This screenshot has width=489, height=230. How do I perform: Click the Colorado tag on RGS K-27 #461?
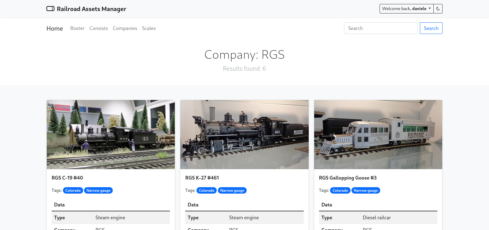[x=207, y=191]
